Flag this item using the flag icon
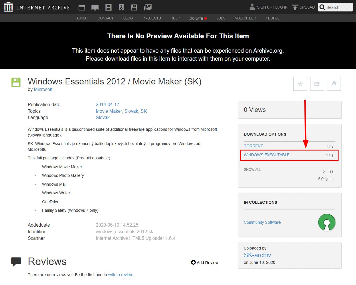The image size is (356, 285). [x=334, y=84]
